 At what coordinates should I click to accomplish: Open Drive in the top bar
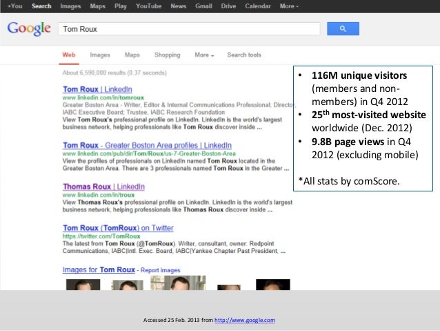[228, 6]
